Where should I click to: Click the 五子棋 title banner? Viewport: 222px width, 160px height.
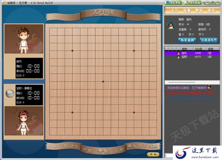[x=103, y=13]
